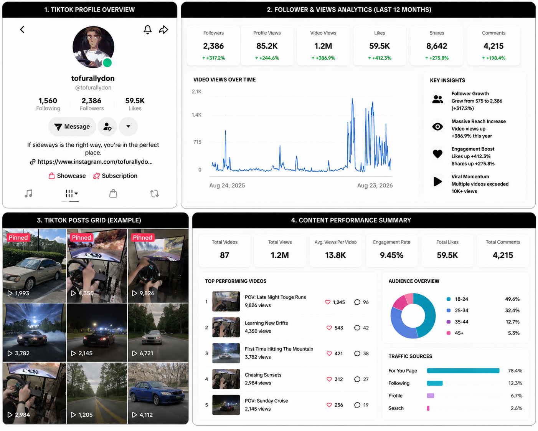Open the Instagram profile link
Screen dimensions: 538x431
(x=91, y=162)
